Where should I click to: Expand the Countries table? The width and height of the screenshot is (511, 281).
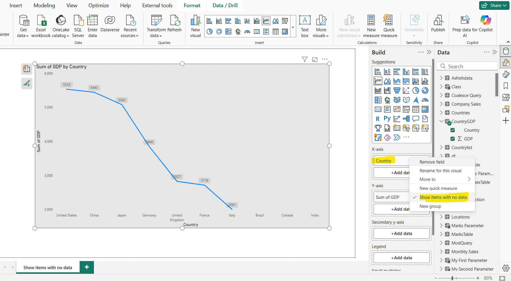coord(441,113)
